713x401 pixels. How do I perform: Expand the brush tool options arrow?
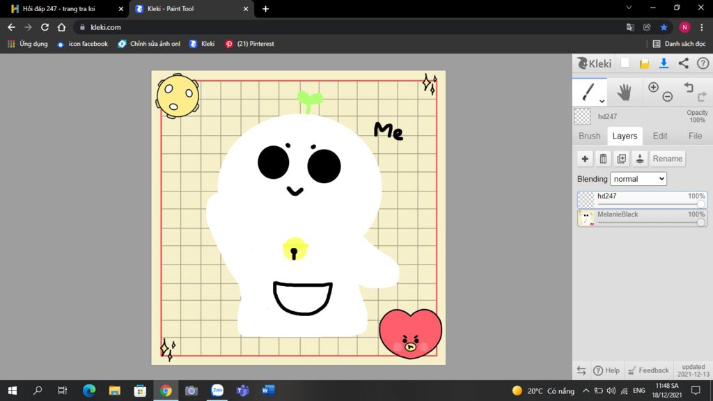(602, 102)
